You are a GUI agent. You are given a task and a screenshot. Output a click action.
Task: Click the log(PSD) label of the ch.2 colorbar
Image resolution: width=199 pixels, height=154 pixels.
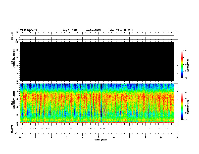pyautogui.click(x=188, y=107)
